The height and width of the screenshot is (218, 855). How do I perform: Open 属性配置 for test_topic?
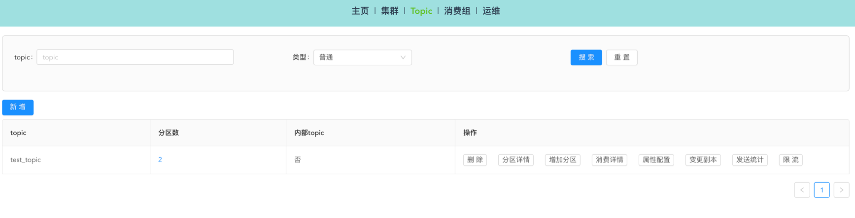[x=656, y=160]
